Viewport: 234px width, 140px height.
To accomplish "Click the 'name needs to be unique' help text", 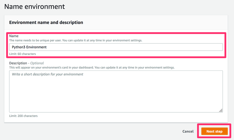I will coord(76,40).
